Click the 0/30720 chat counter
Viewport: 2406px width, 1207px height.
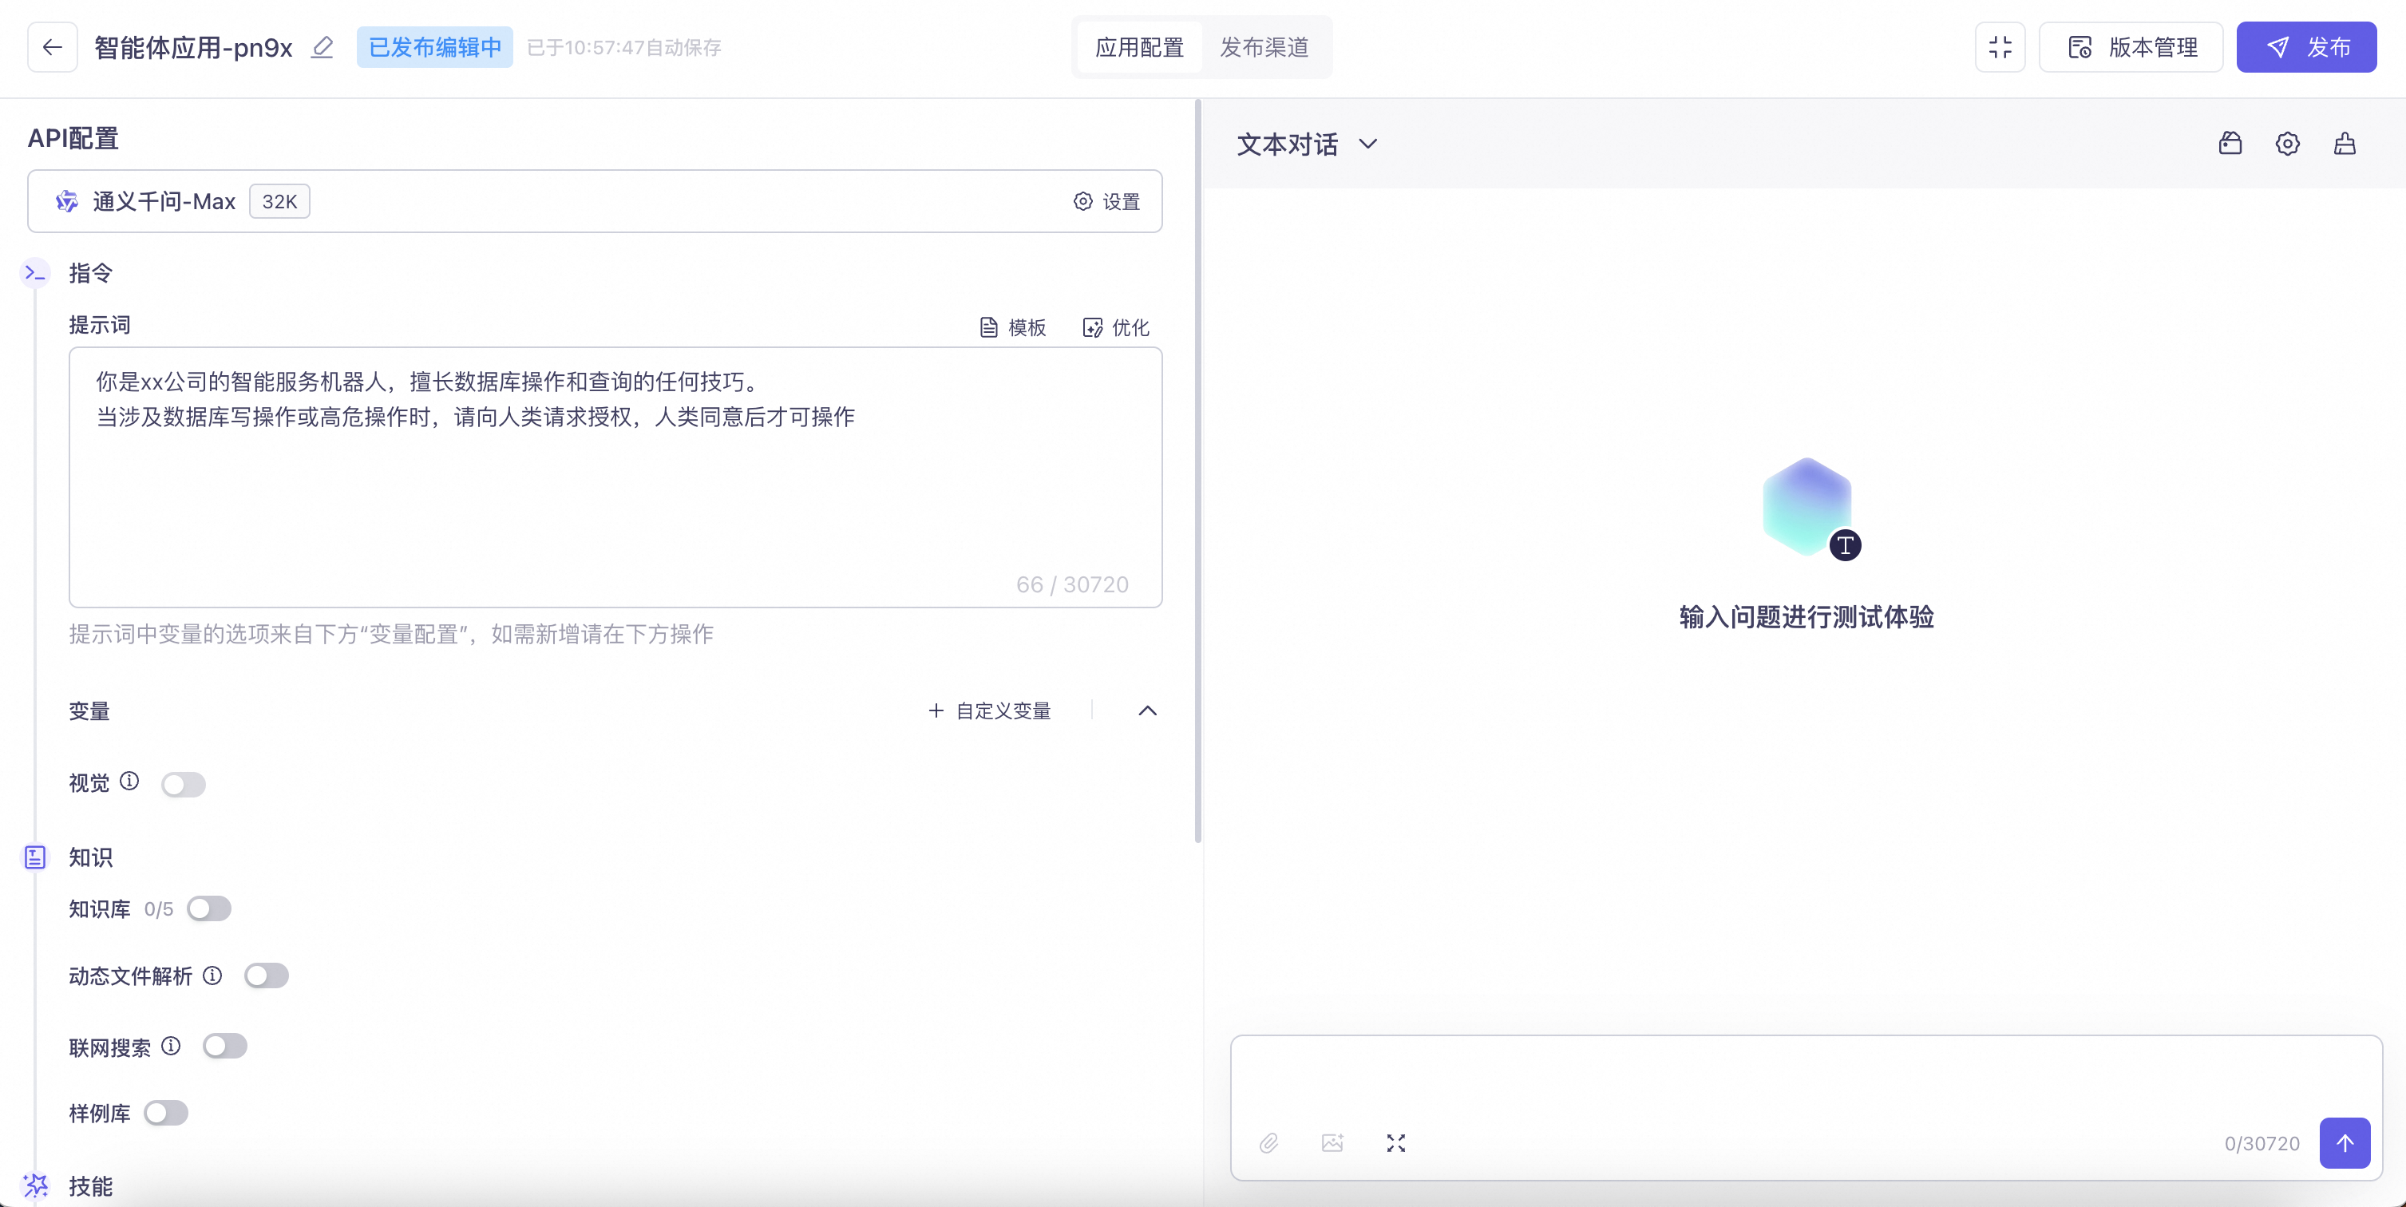click(x=2262, y=1142)
